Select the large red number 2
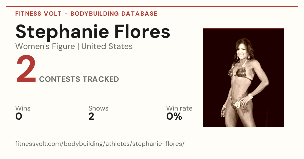The height and width of the screenshot is (159, 304). [x=26, y=69]
